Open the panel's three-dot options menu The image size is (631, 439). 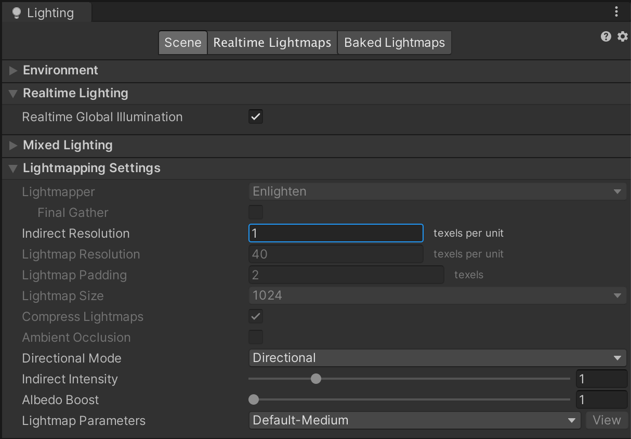coord(616,11)
